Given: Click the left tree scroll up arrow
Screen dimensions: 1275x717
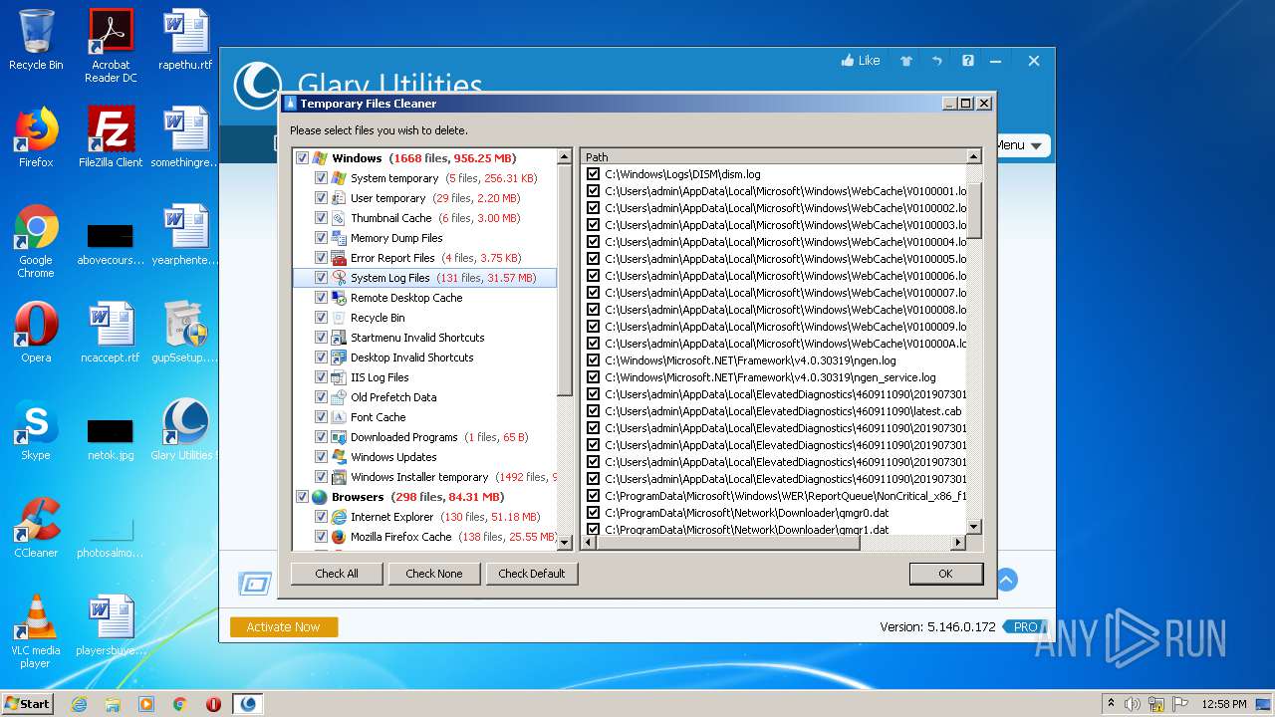Looking at the screenshot, I should (565, 156).
